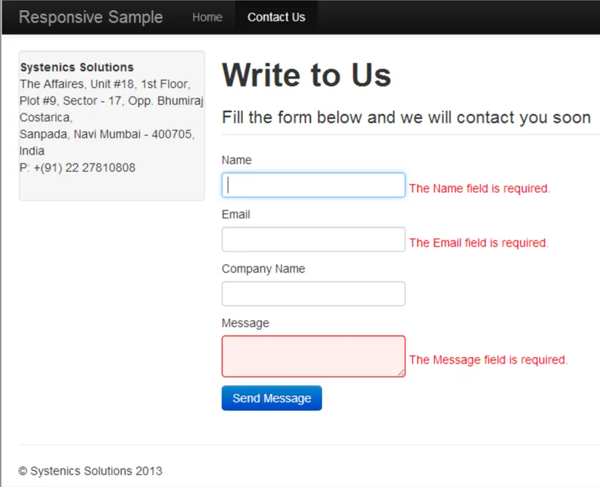Click the Write to Us heading
The image size is (600, 487).
pyautogui.click(x=306, y=75)
